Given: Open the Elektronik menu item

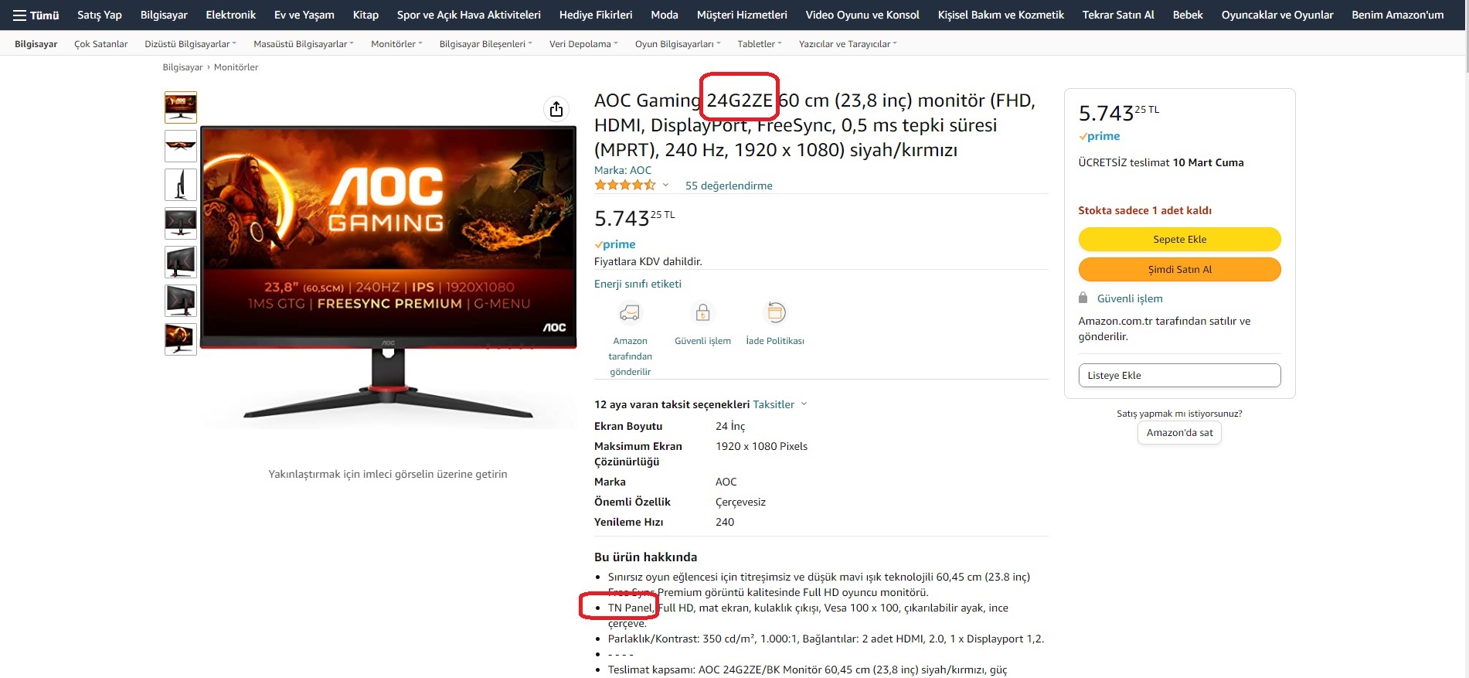Looking at the screenshot, I should (x=230, y=15).
